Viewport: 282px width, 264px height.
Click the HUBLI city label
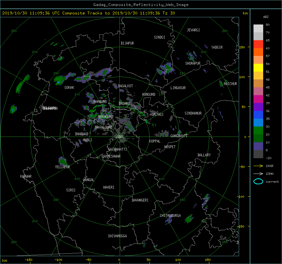[87, 140]
